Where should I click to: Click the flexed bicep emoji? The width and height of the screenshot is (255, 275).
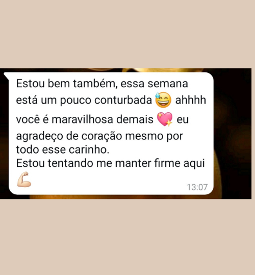point(24,180)
